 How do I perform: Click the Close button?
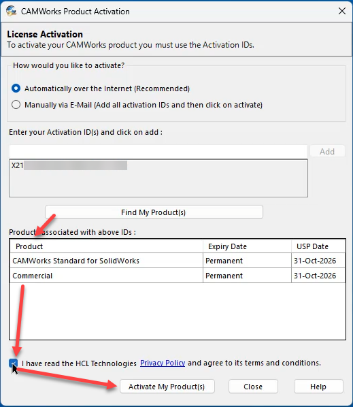point(253,387)
